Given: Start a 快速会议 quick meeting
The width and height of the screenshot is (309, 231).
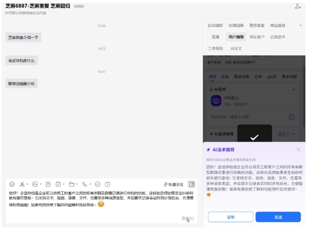Looking at the screenshot, I should pyautogui.click(x=173, y=184).
